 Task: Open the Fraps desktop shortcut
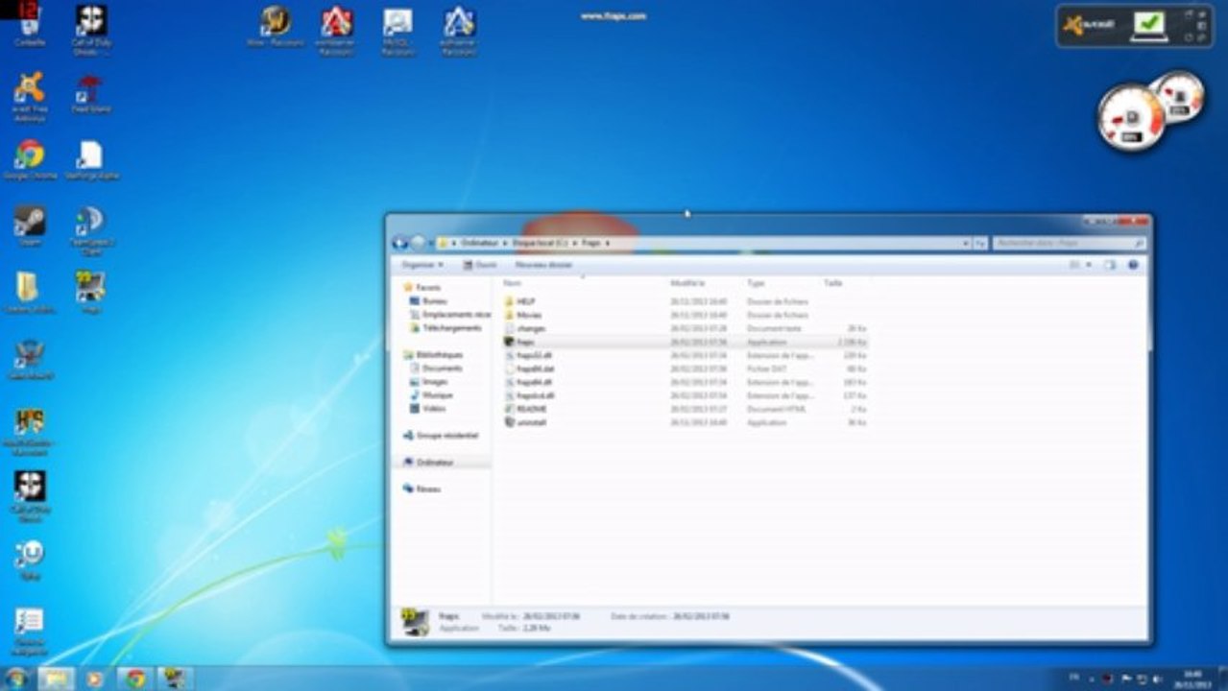click(91, 292)
